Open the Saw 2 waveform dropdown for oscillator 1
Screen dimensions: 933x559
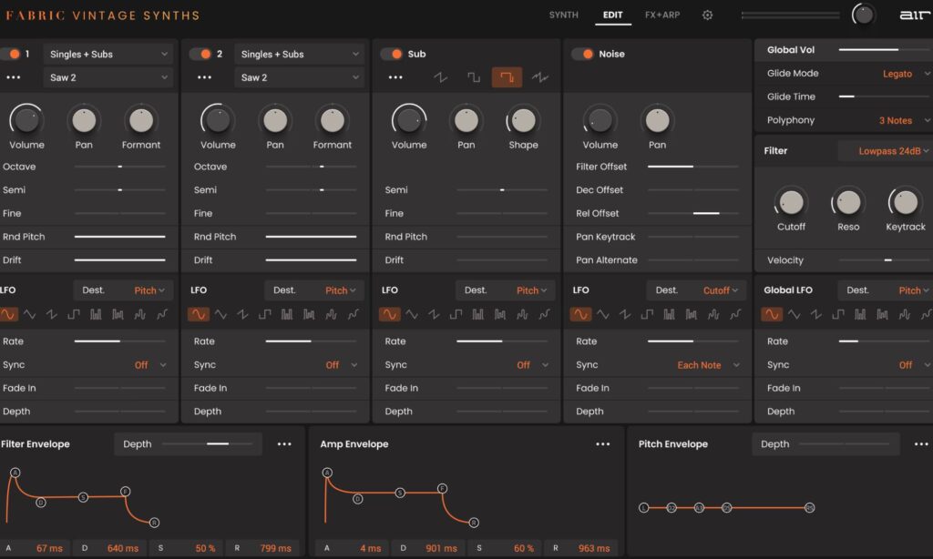click(x=108, y=77)
